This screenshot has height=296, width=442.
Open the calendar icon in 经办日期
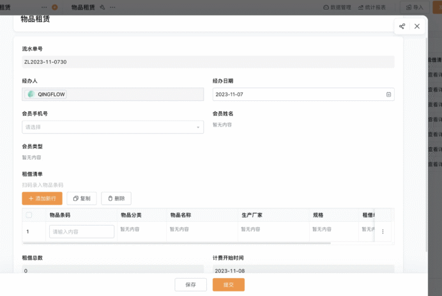[388, 95]
